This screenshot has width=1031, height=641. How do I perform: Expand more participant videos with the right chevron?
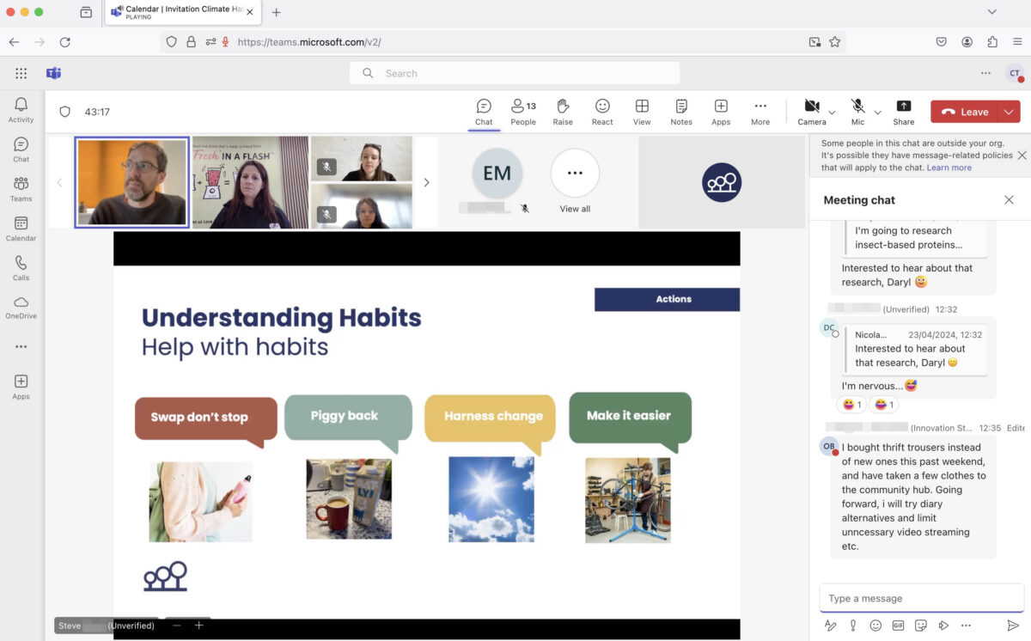426,182
